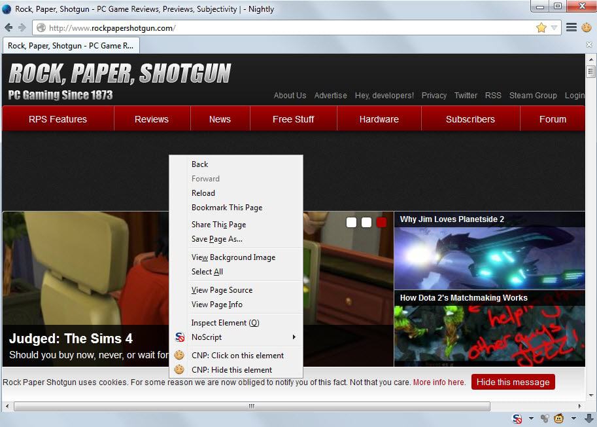Choose CNP: Click on this element

click(x=236, y=356)
